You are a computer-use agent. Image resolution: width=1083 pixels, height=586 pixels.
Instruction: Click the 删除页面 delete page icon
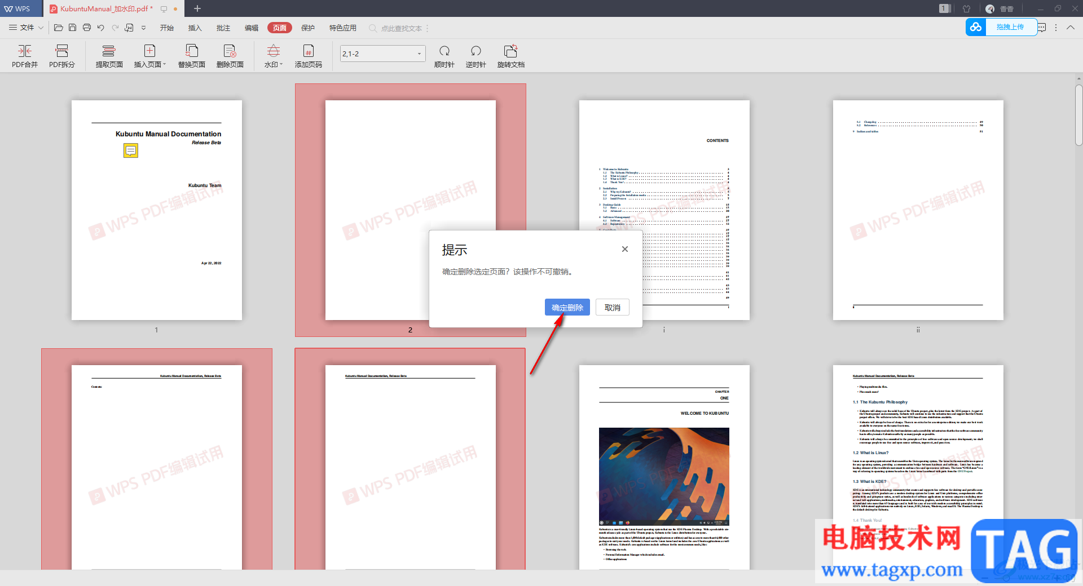coord(230,56)
